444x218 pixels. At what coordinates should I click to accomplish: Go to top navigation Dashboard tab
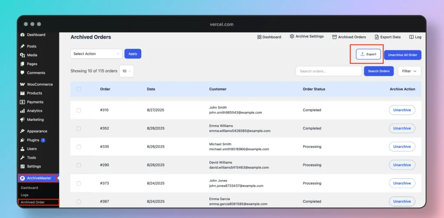[269, 37]
